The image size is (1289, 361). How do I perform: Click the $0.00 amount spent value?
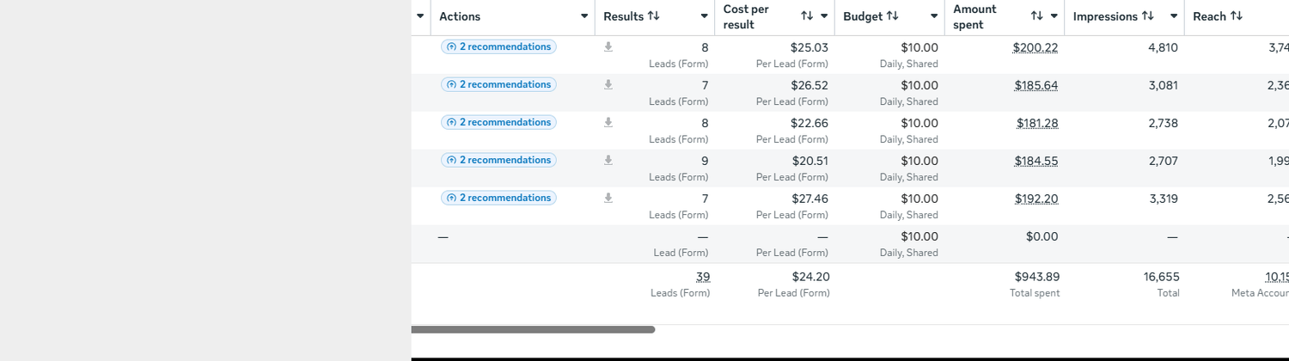[1042, 237]
